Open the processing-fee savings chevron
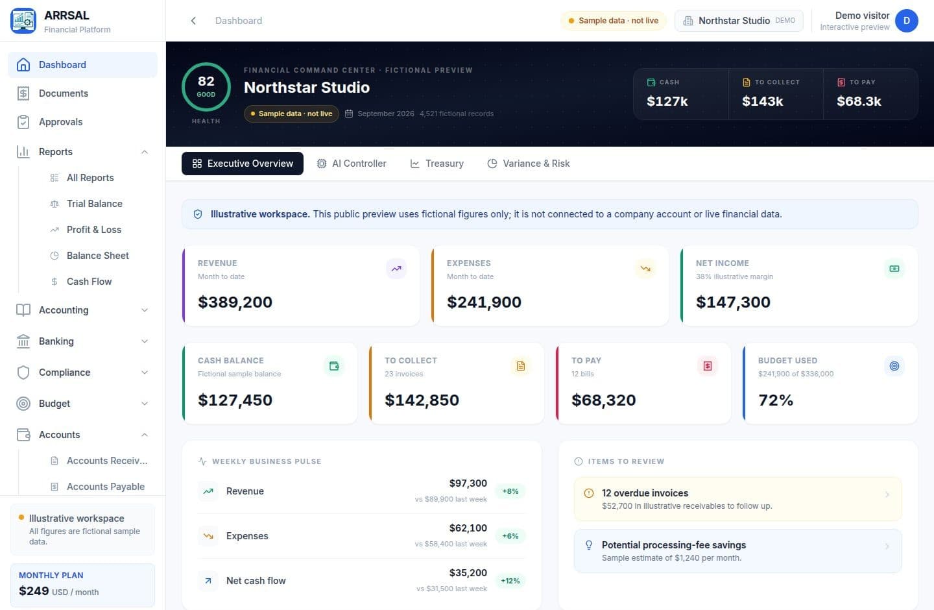The width and height of the screenshot is (934, 610). click(887, 546)
